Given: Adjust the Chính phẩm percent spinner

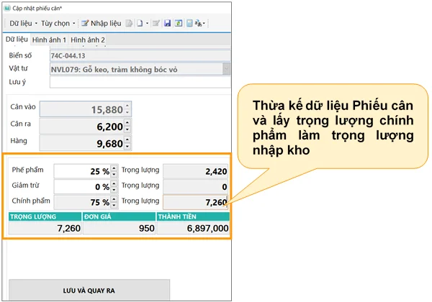Looking at the screenshot, I should coord(114,202).
